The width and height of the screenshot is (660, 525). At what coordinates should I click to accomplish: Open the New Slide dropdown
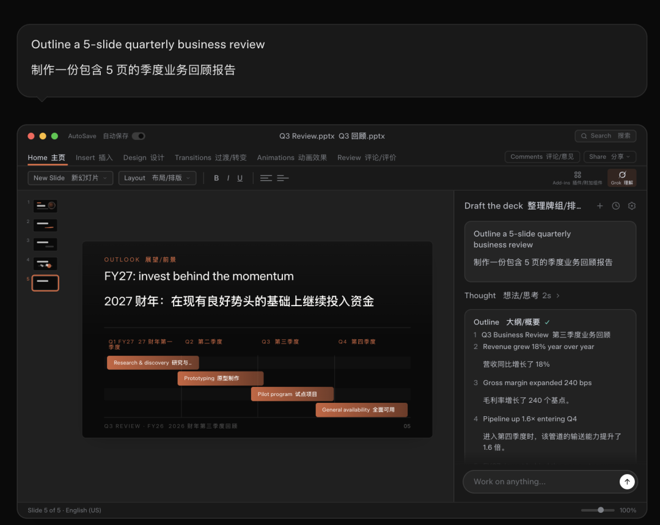[x=70, y=178]
